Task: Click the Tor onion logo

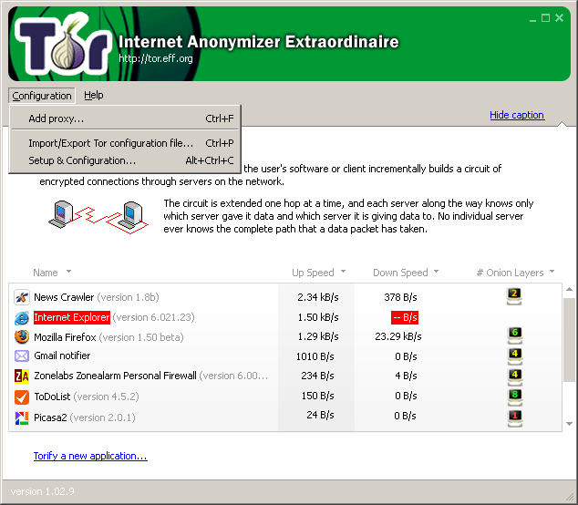Action: point(61,44)
